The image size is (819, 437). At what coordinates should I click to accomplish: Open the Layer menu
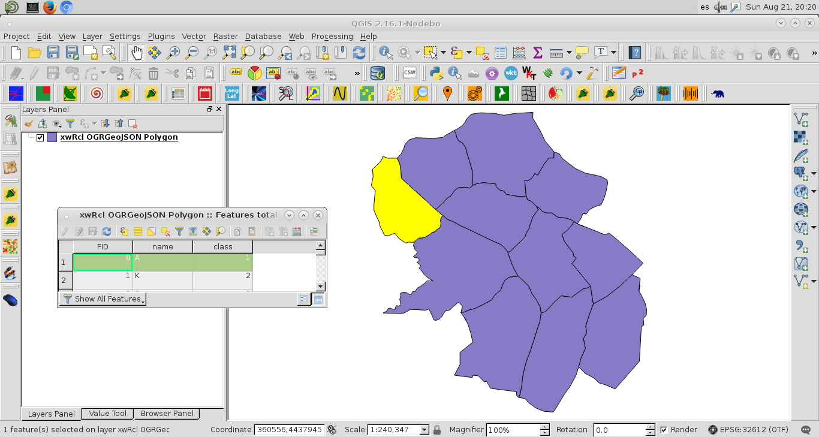(92, 37)
